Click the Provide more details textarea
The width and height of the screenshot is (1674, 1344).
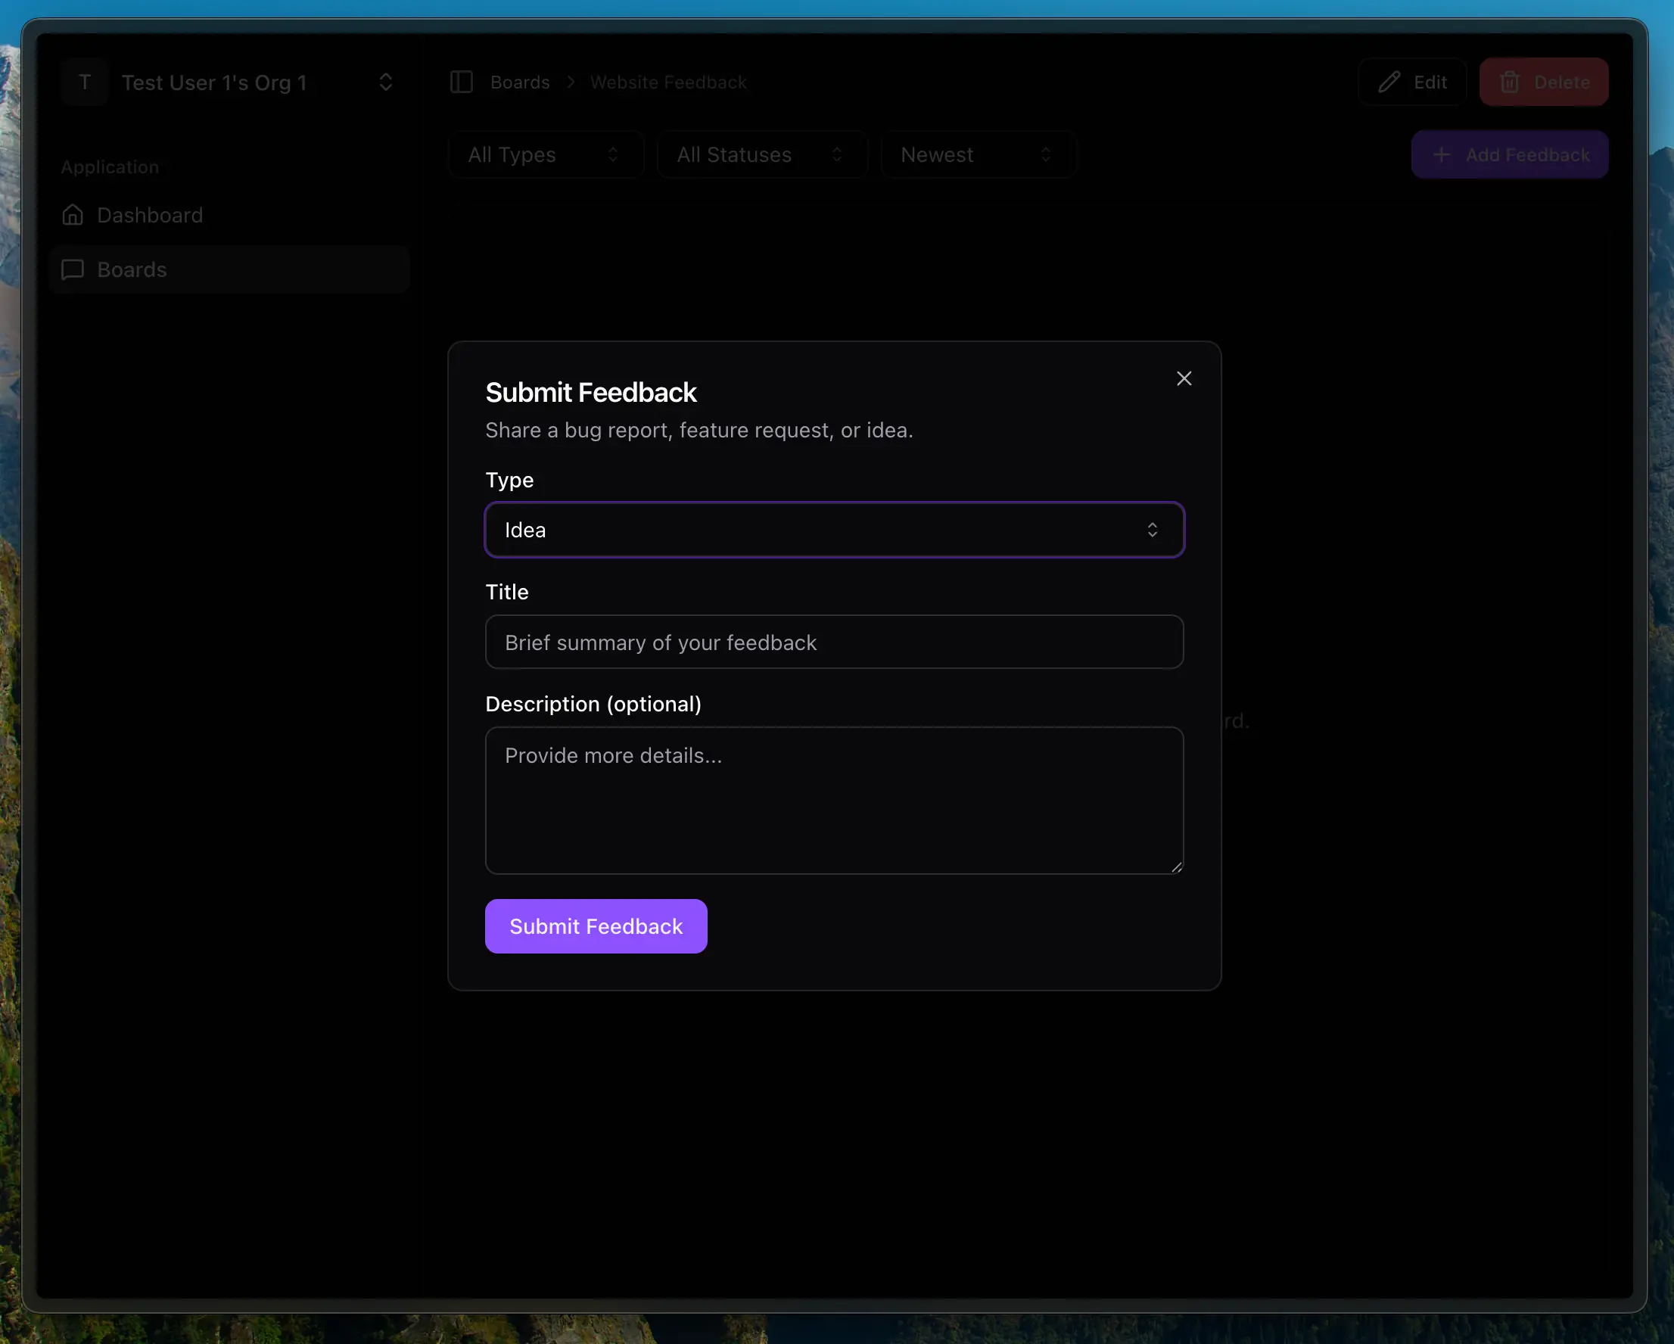834,801
